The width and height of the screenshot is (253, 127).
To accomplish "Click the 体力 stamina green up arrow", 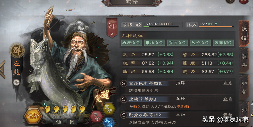I will coord(216,24).
